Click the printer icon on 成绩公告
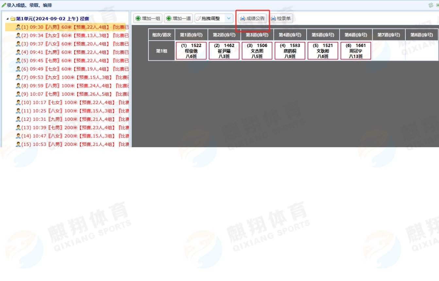The image size is (439, 281). (x=243, y=19)
